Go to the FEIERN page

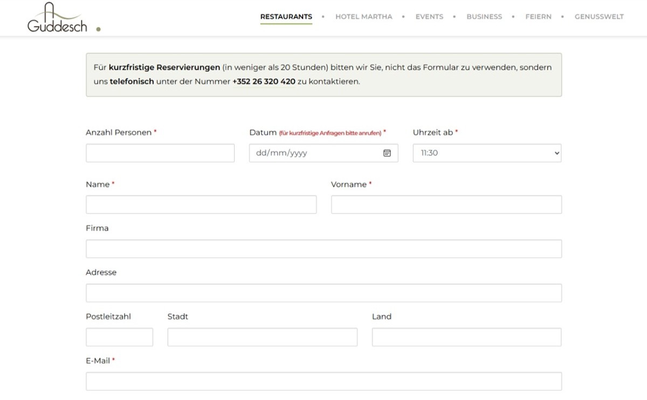coord(538,17)
